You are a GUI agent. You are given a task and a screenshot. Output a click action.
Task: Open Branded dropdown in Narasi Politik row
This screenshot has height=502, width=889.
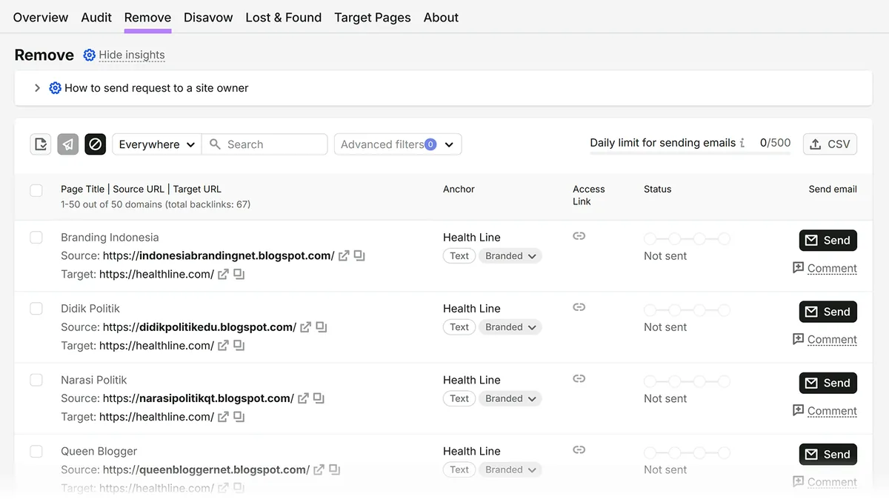[510, 398]
